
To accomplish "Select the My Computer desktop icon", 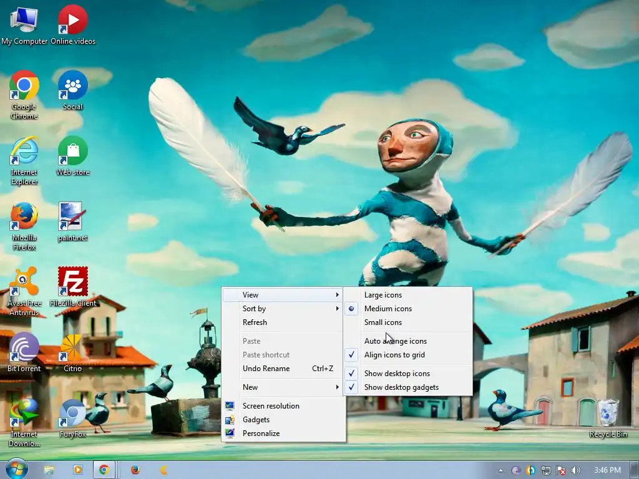I will coord(24,25).
